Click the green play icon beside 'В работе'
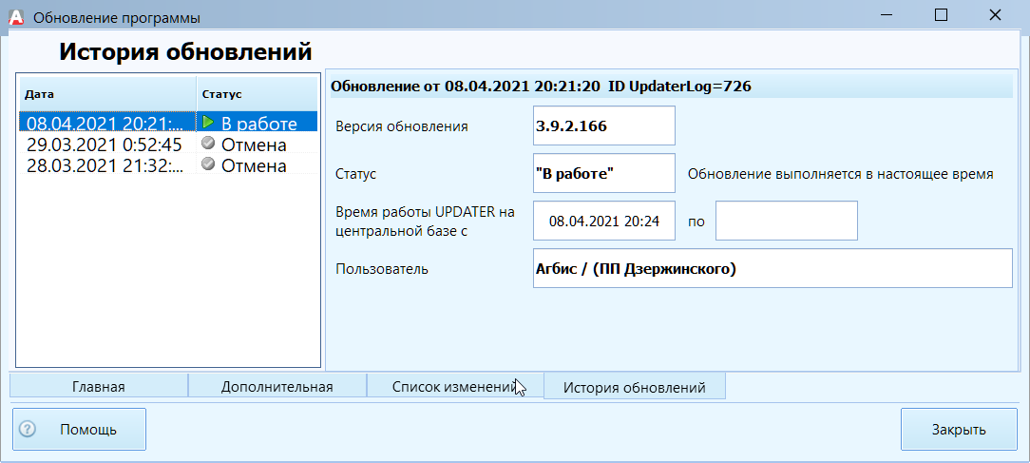1030x463 pixels. click(x=208, y=123)
